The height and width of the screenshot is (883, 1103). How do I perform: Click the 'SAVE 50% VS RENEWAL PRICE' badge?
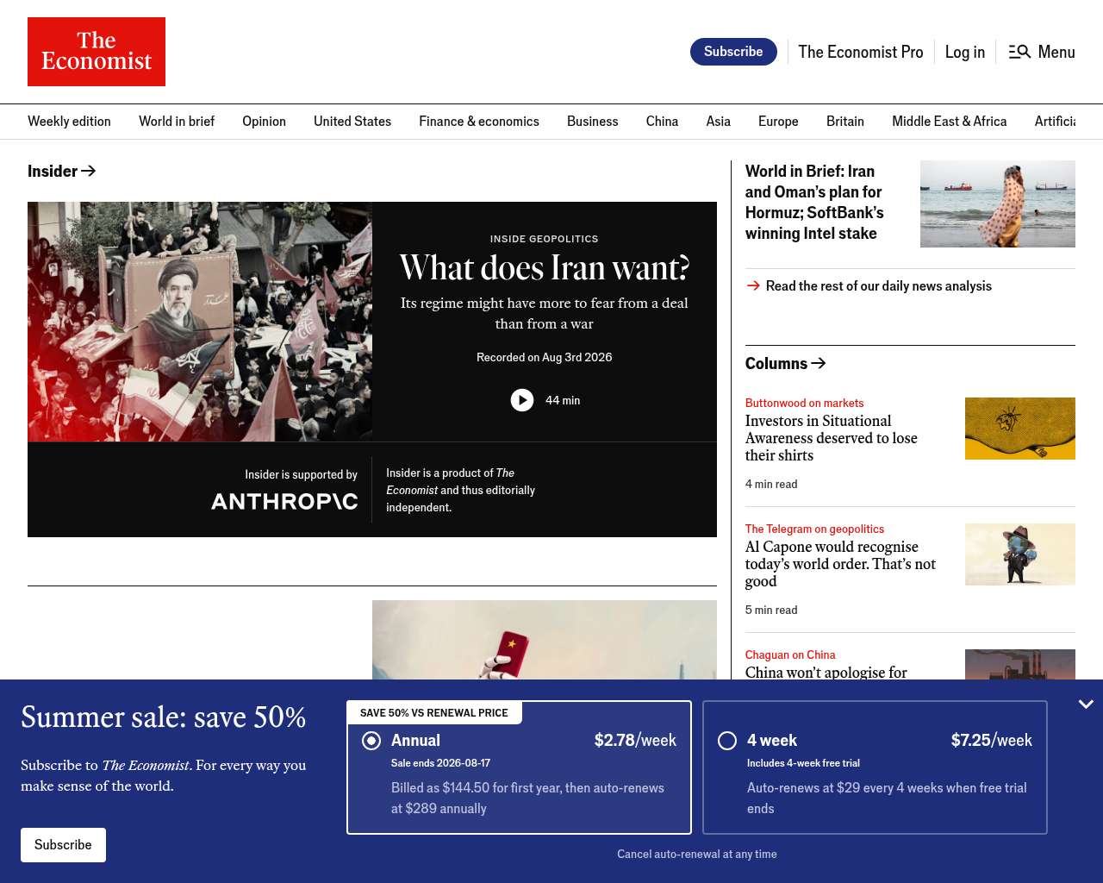point(434,713)
